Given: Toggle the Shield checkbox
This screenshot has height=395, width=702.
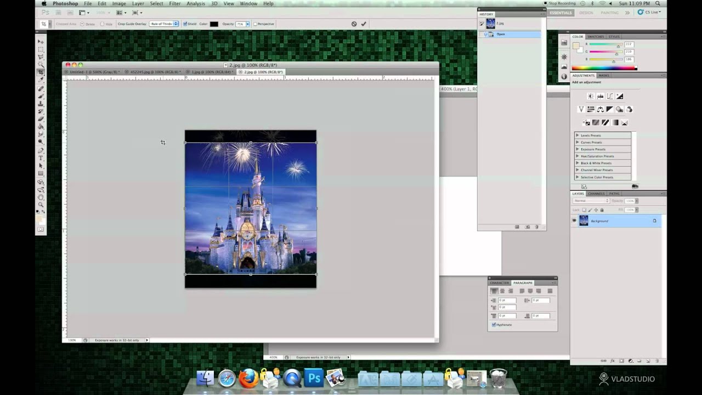Looking at the screenshot, I should 185,24.
